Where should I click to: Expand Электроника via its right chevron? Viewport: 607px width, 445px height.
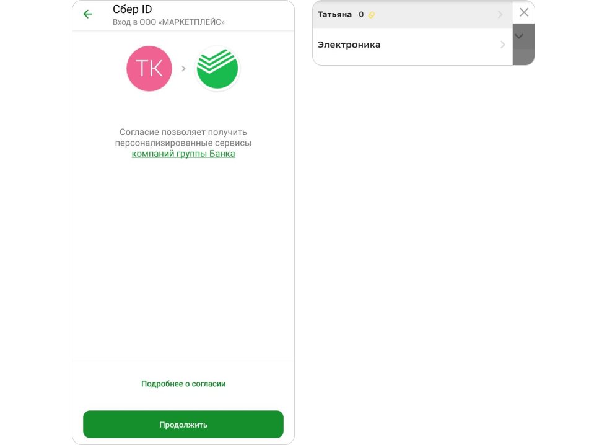502,45
